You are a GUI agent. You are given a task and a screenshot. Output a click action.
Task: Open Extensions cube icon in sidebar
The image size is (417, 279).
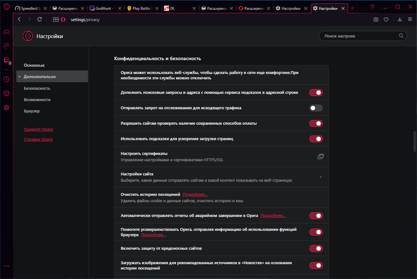[6, 93]
